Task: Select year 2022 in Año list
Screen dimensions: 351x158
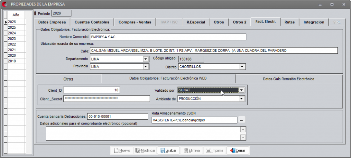Action: click(16, 44)
